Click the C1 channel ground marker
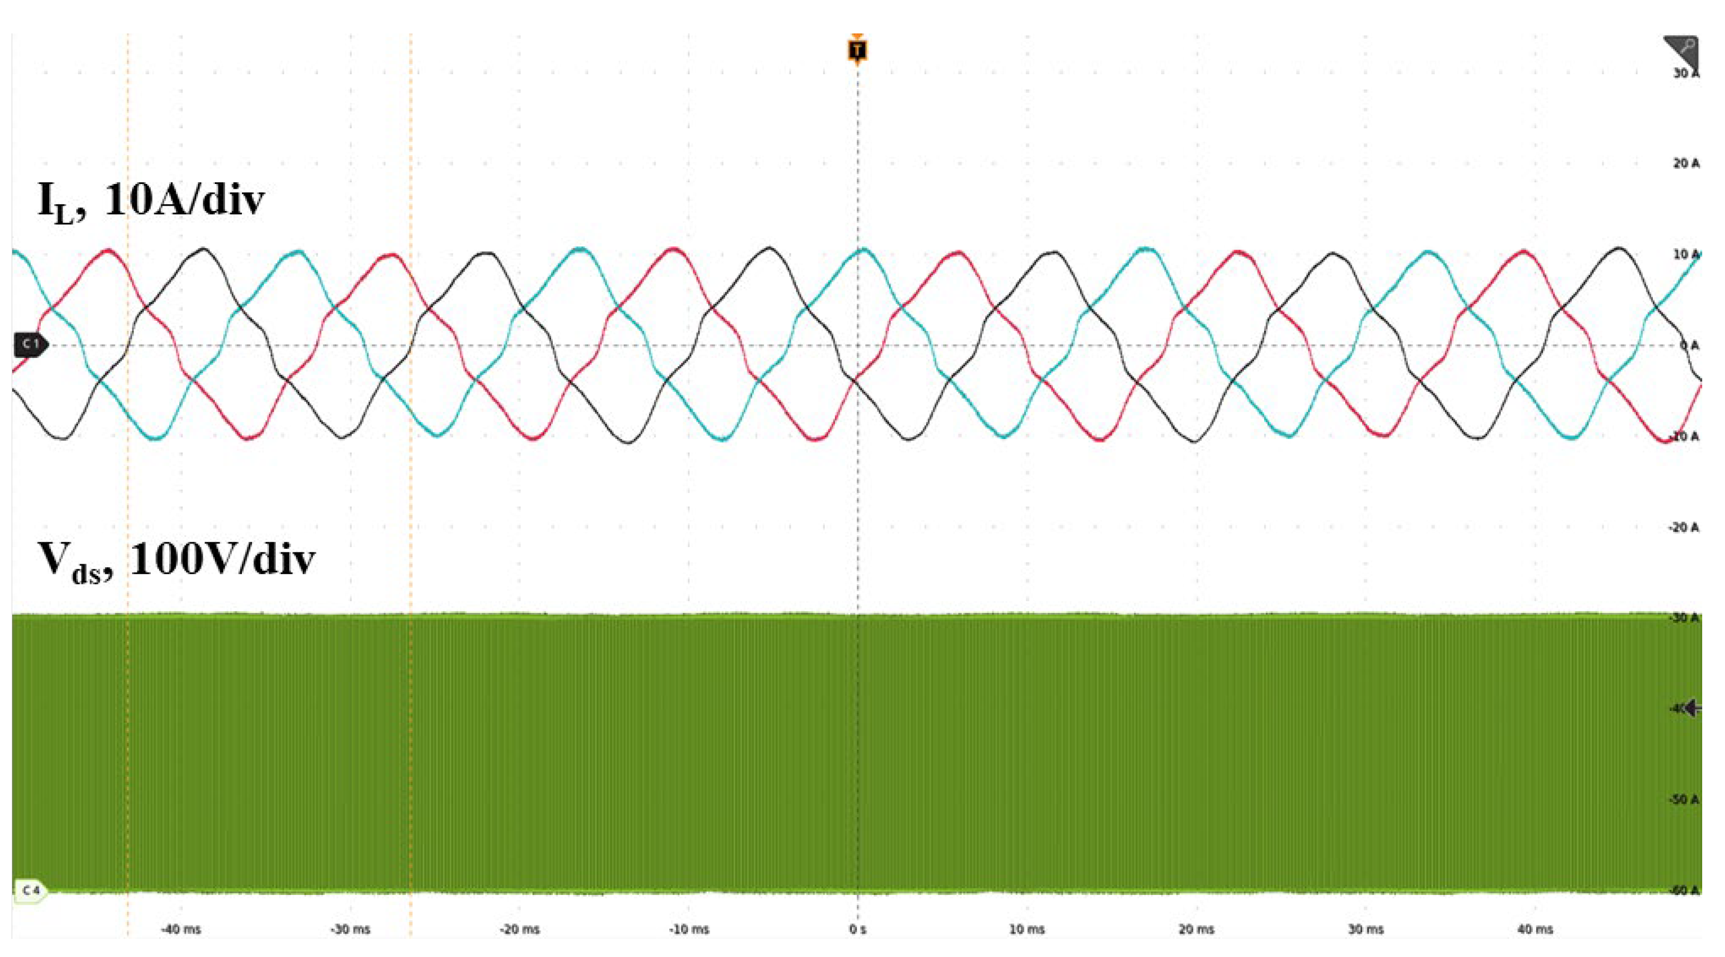 [x=30, y=344]
